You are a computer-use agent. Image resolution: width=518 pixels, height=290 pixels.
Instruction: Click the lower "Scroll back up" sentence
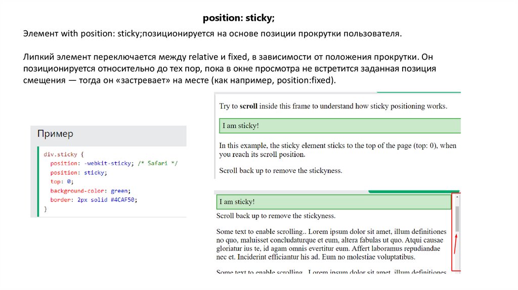[x=276, y=216]
